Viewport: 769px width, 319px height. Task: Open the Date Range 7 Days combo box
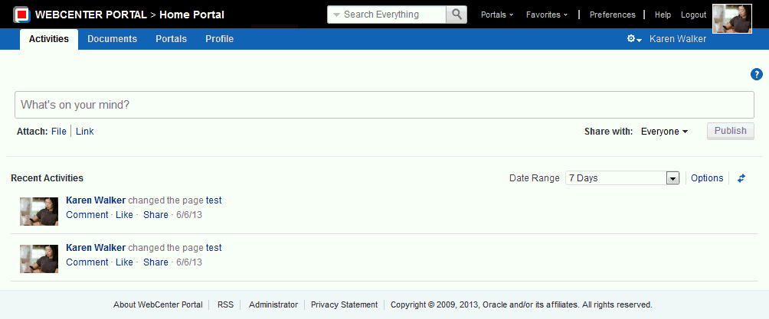point(623,178)
